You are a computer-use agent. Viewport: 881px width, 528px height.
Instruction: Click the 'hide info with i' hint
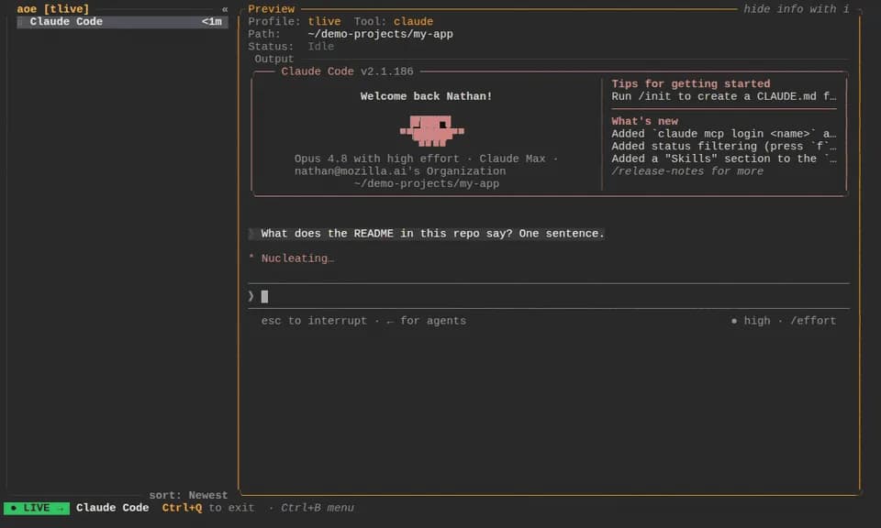pos(797,9)
